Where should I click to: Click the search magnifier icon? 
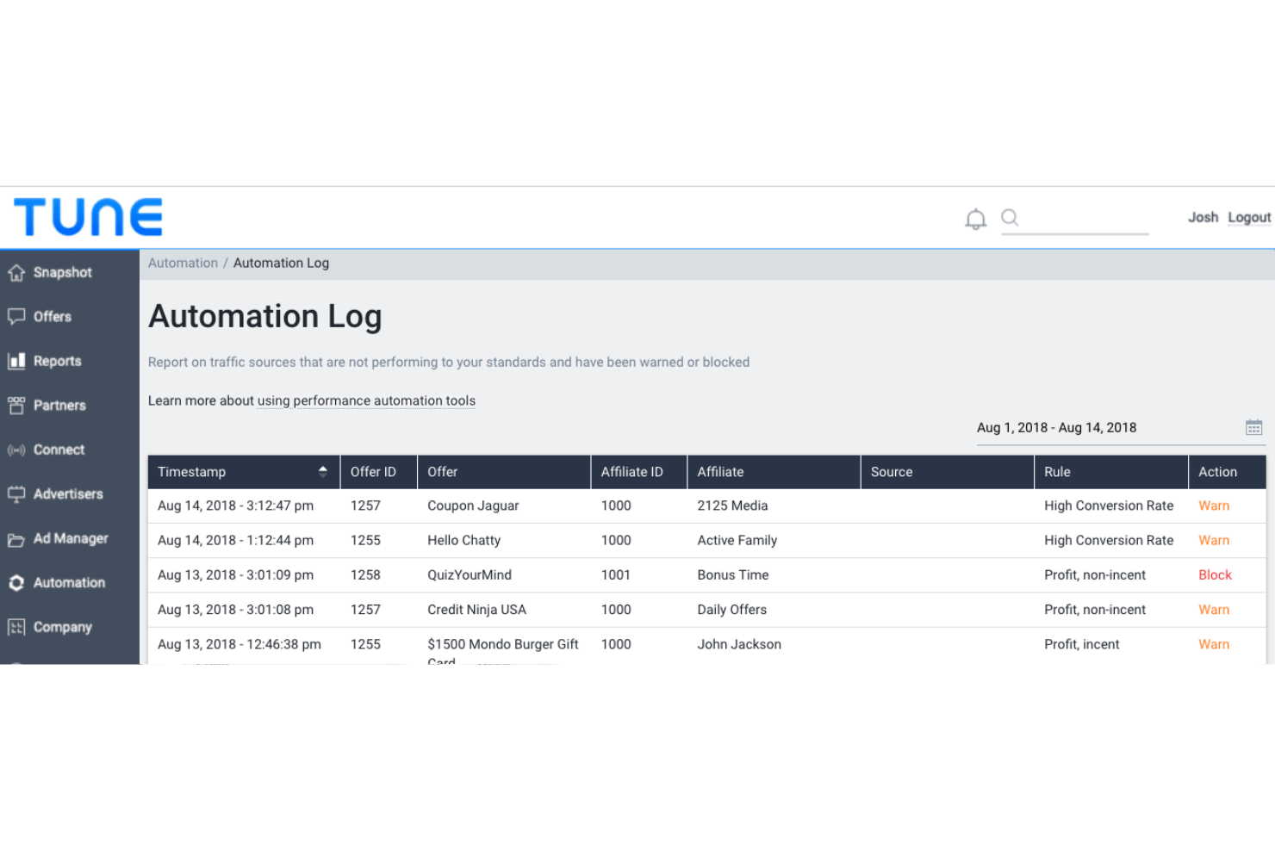[1009, 218]
